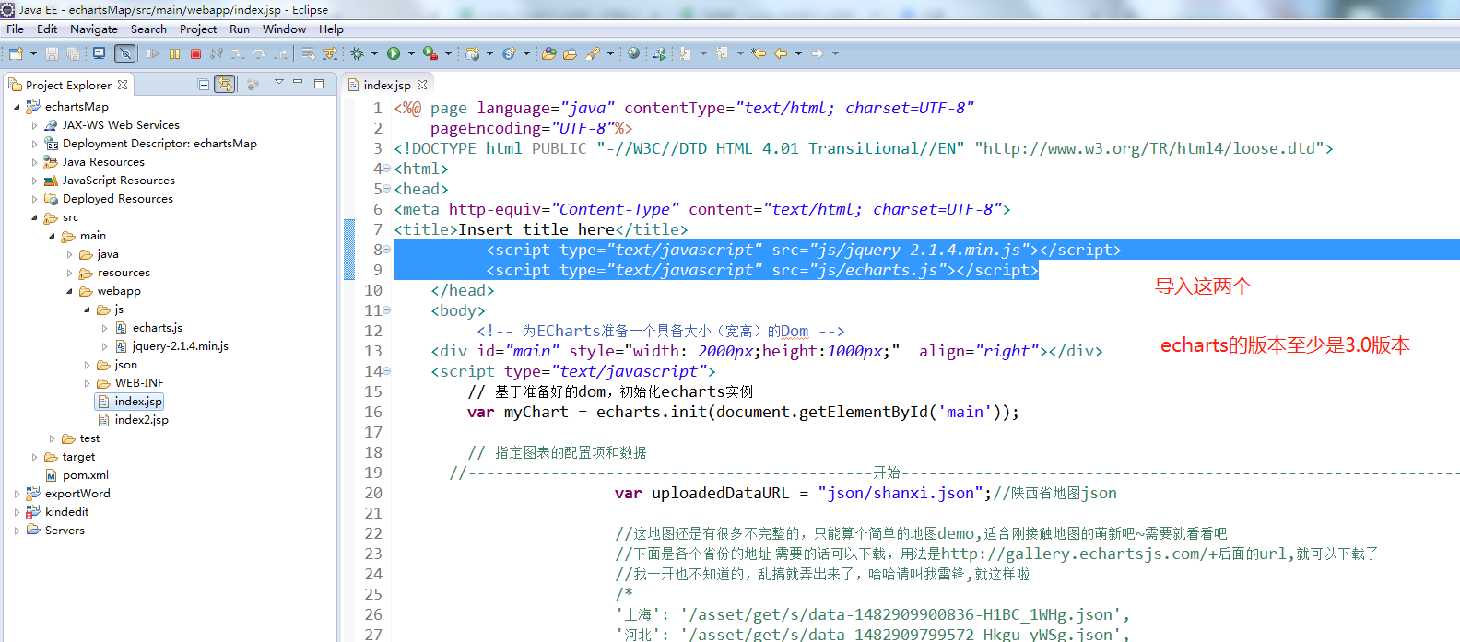Toggle Link with Editor button

pos(225,85)
